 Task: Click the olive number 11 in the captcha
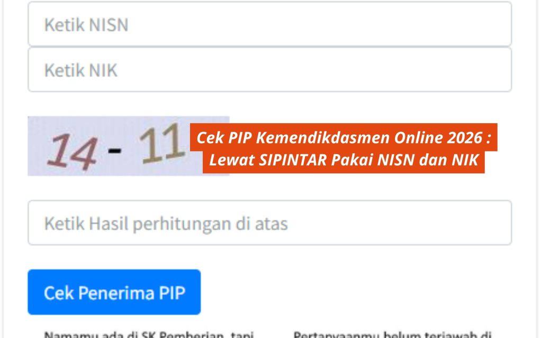click(162, 144)
